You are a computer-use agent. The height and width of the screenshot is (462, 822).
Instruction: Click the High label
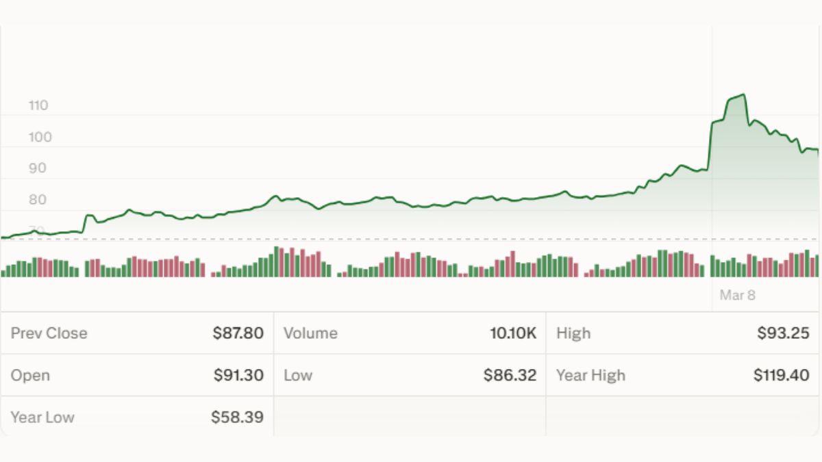pyautogui.click(x=573, y=333)
